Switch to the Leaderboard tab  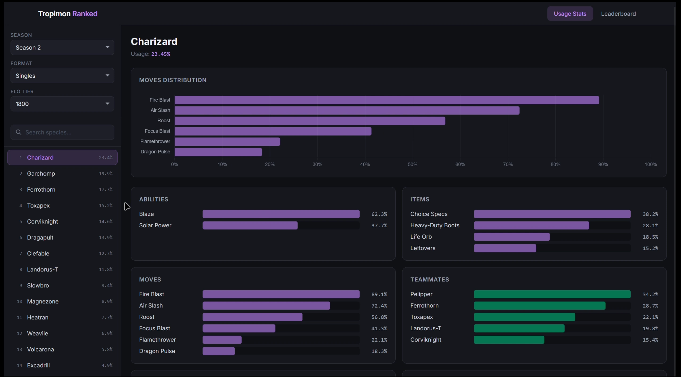point(618,14)
